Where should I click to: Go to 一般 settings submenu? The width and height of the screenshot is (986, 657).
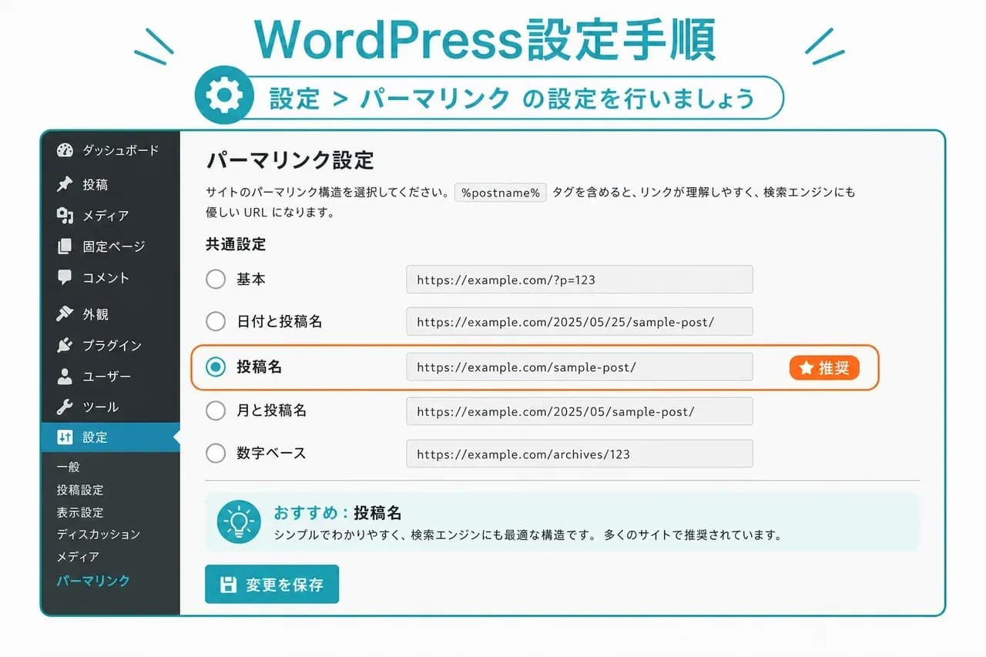coord(68,467)
